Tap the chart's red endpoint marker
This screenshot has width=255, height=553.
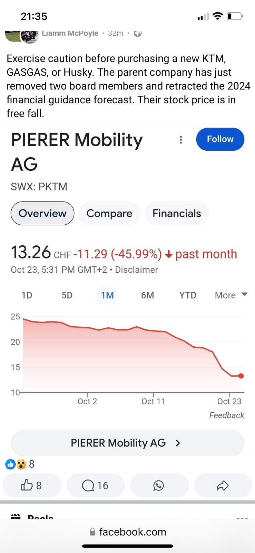[x=241, y=376]
